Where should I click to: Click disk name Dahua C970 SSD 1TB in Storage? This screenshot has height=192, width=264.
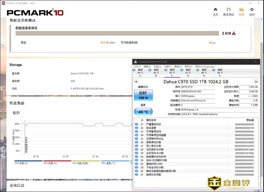tap(82, 73)
